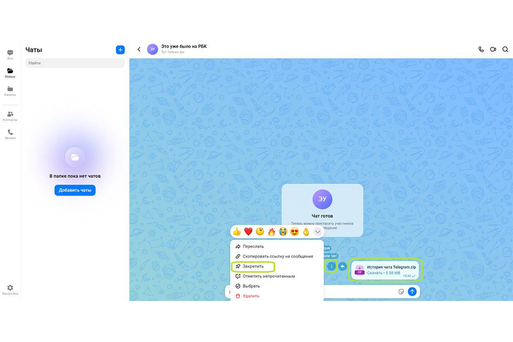Open the ЭУ chat avatar in header
The image size is (513, 342).
coord(153,49)
